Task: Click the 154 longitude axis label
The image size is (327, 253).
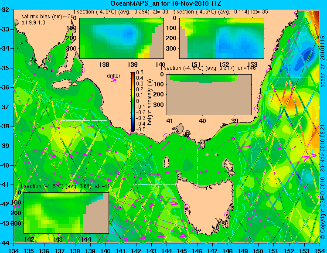Action: point(320,250)
